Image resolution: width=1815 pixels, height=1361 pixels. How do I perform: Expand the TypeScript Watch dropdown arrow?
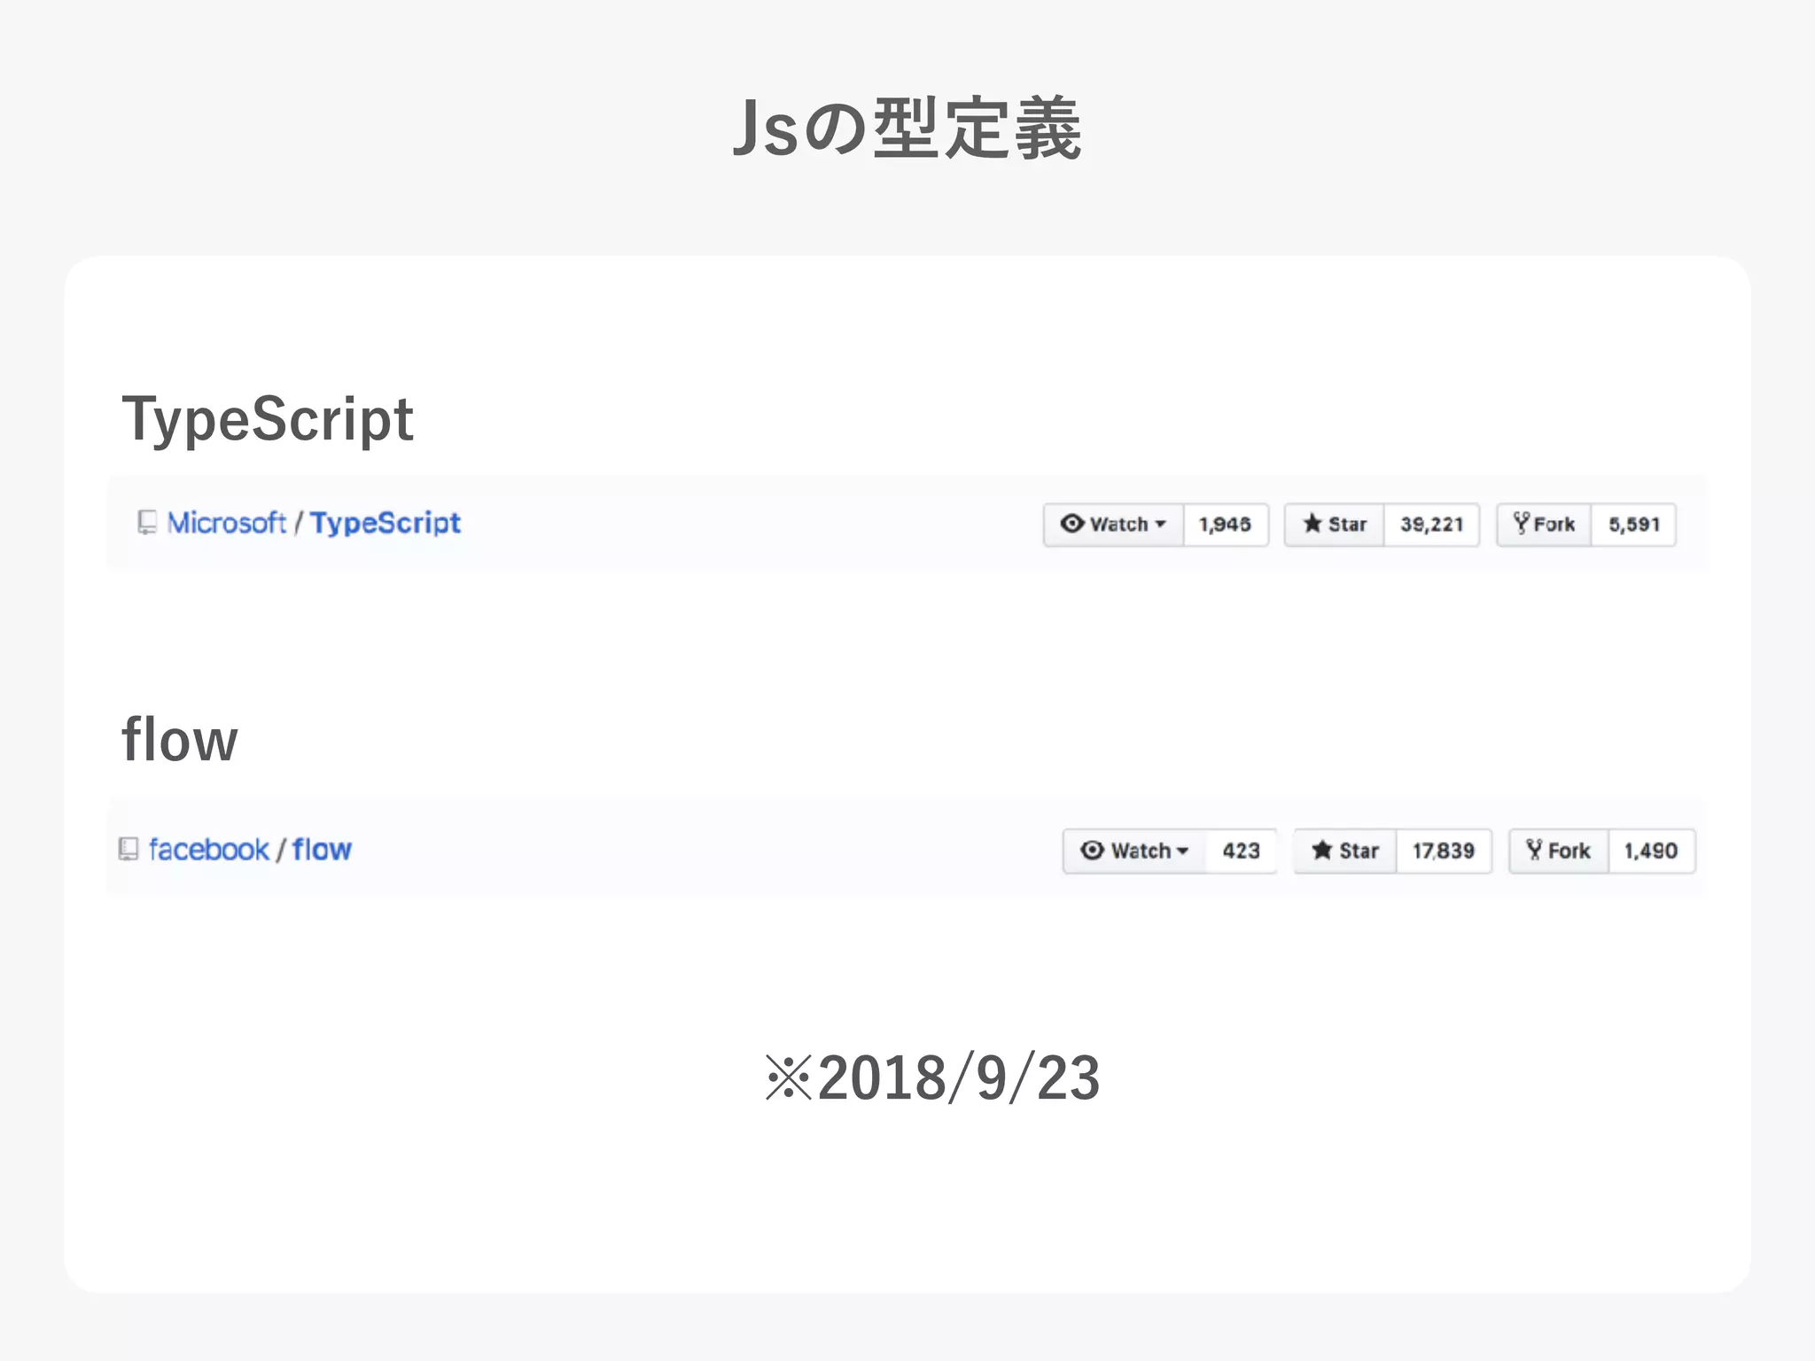coord(1160,524)
